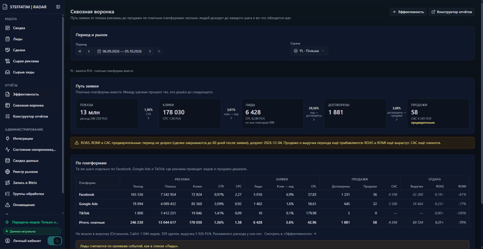Click the globe icon beside Реестр рынков
Screen dimensions: 483x249
click(8, 172)
